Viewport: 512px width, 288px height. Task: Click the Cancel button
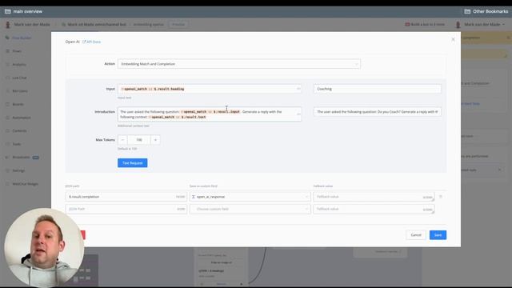pos(416,235)
